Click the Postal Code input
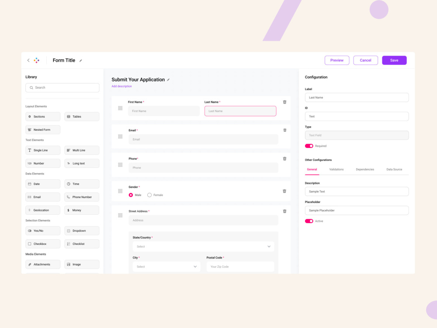The image size is (437, 328). pyautogui.click(x=240, y=267)
